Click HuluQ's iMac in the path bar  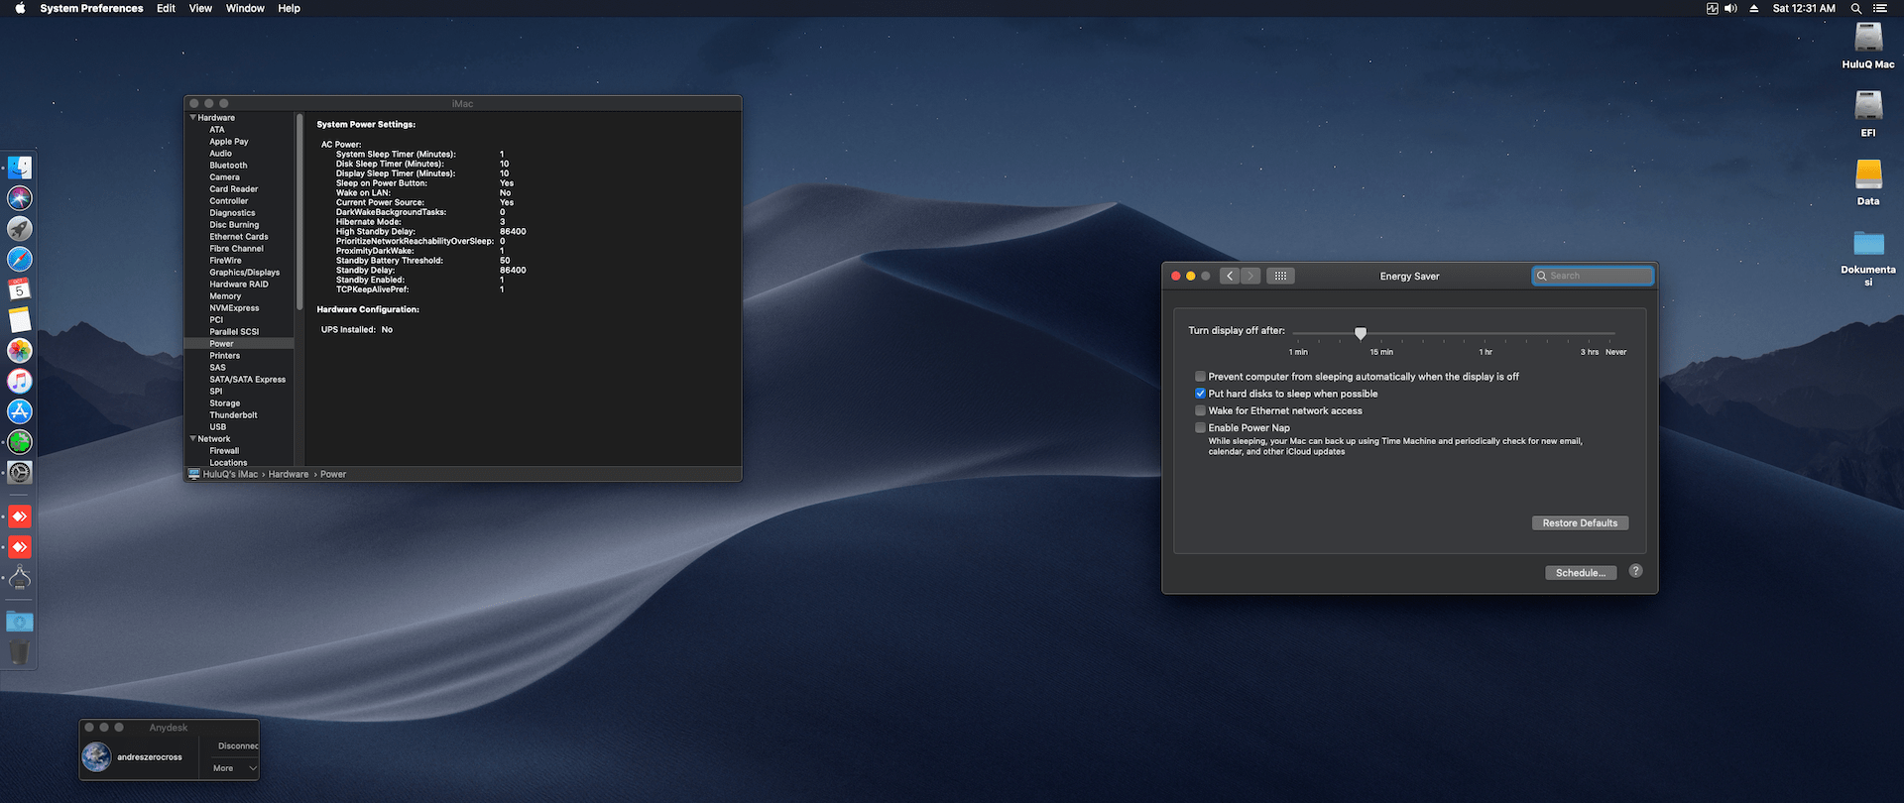coord(230,475)
